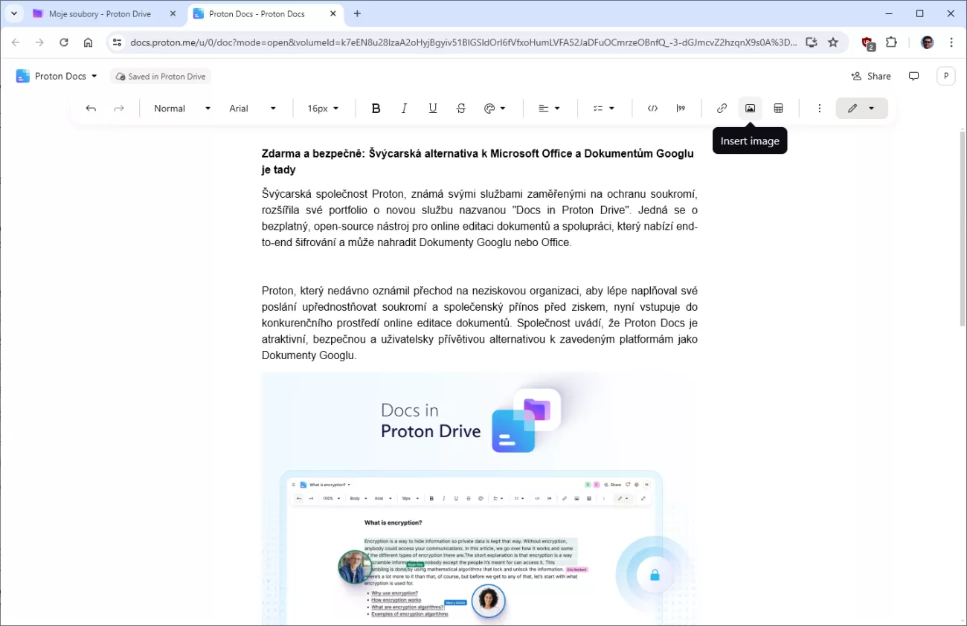This screenshot has width=967, height=626.
Task: Apply strikethrough to text
Action: pyautogui.click(x=460, y=109)
